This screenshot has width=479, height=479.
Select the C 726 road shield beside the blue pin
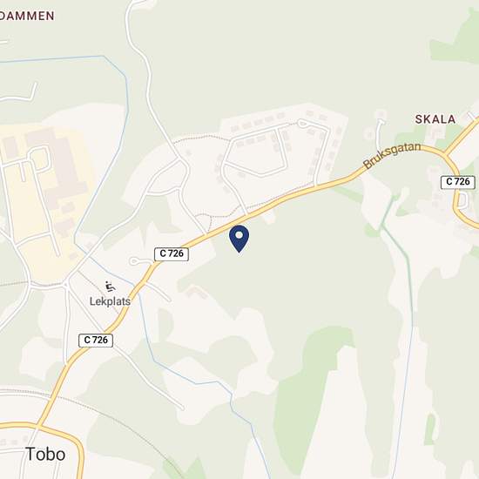click(x=172, y=253)
